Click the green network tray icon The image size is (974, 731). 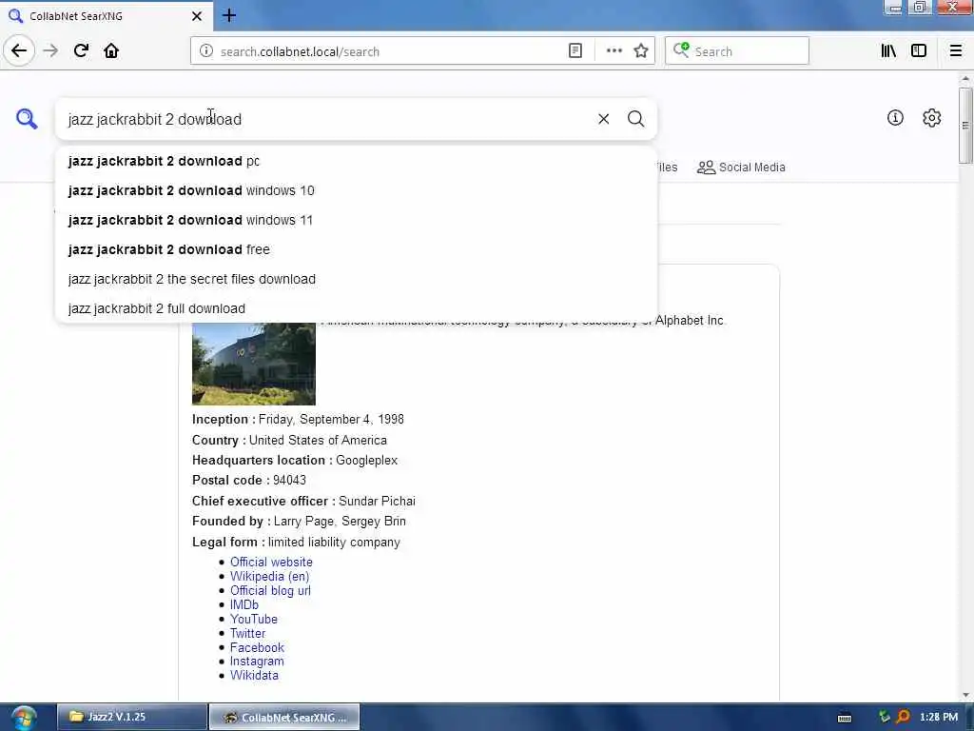tap(884, 717)
